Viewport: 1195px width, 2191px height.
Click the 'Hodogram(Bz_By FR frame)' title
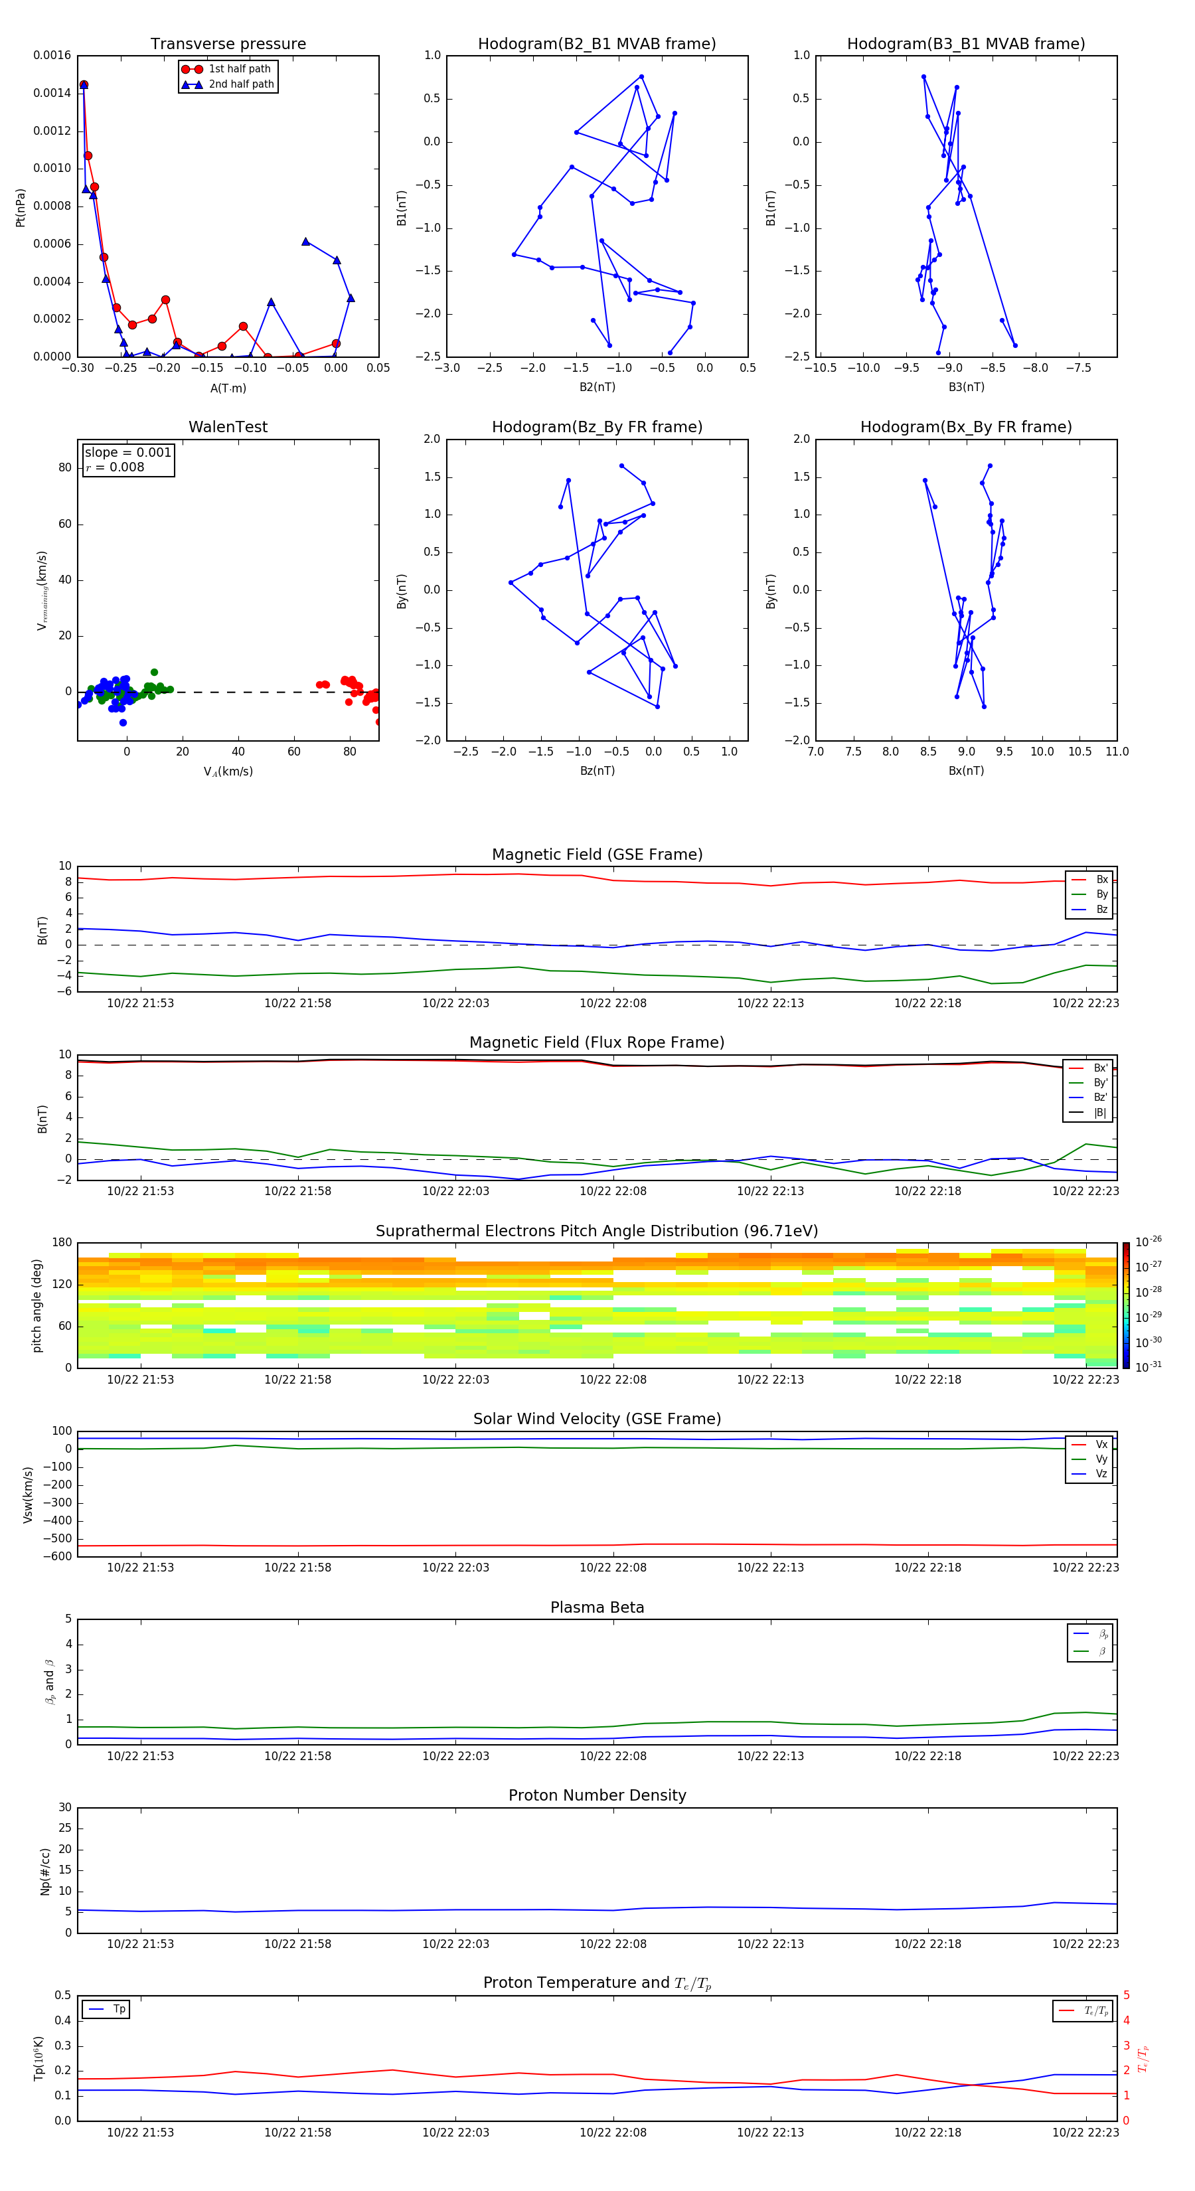[597, 427]
